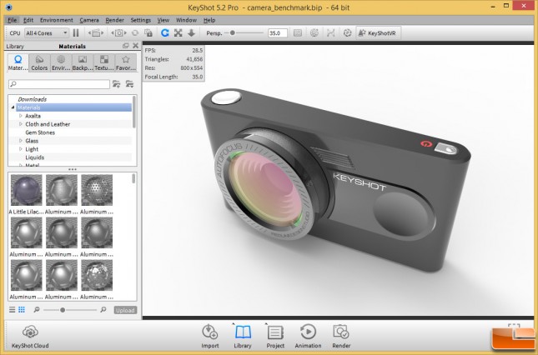Click the crossed-arrows icon before KeyShotVR

click(331, 32)
